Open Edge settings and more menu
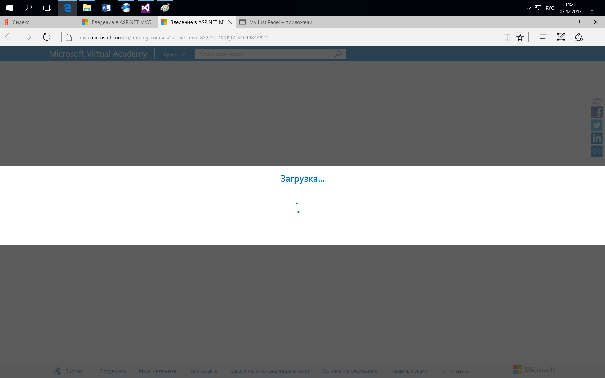The width and height of the screenshot is (605, 378). (x=596, y=37)
